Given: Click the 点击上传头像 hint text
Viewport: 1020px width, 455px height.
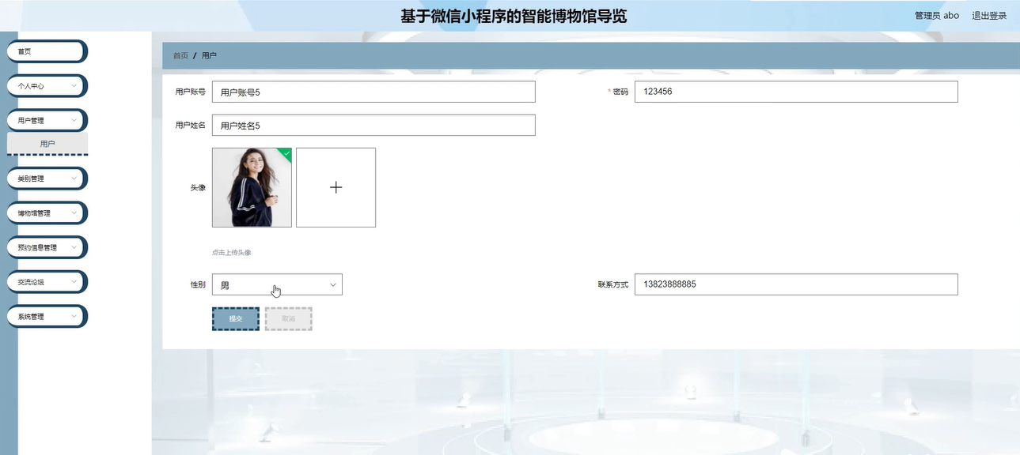Looking at the screenshot, I should 232,253.
